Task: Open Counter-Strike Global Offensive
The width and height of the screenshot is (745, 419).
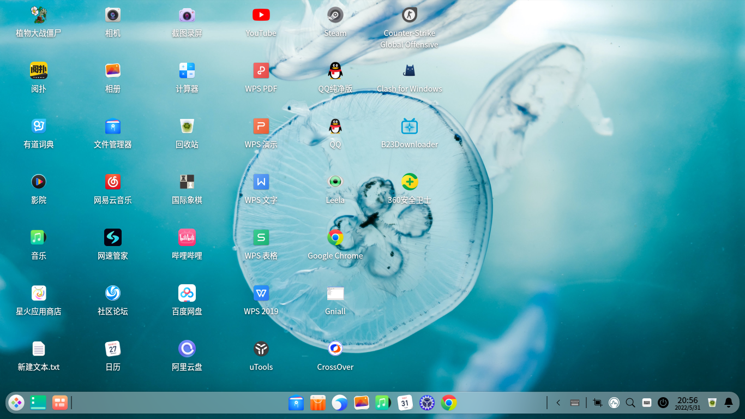Action: [409, 15]
